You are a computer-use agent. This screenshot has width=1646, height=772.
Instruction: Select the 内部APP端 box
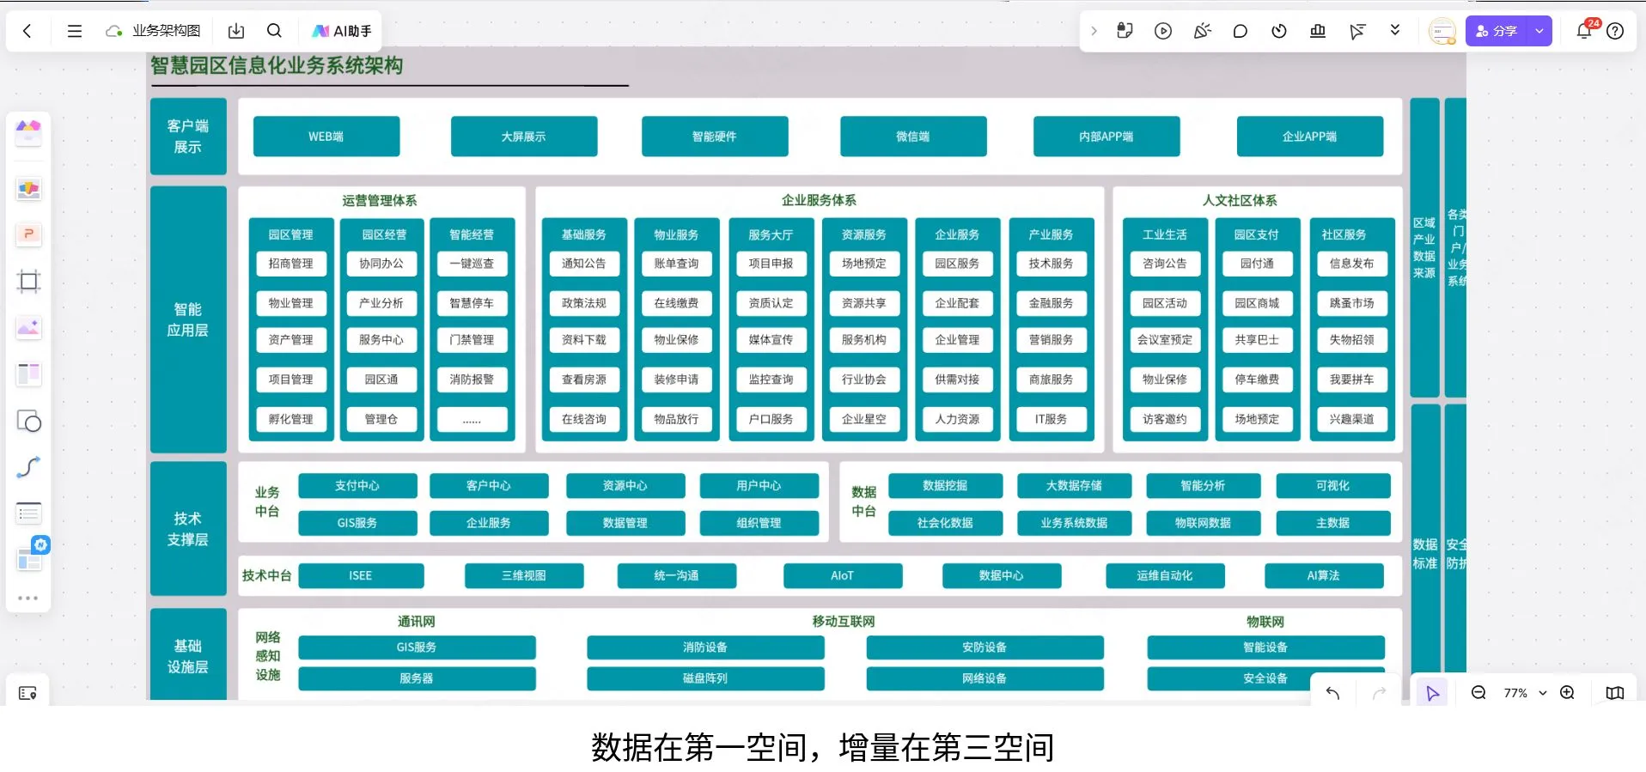[x=1106, y=137]
